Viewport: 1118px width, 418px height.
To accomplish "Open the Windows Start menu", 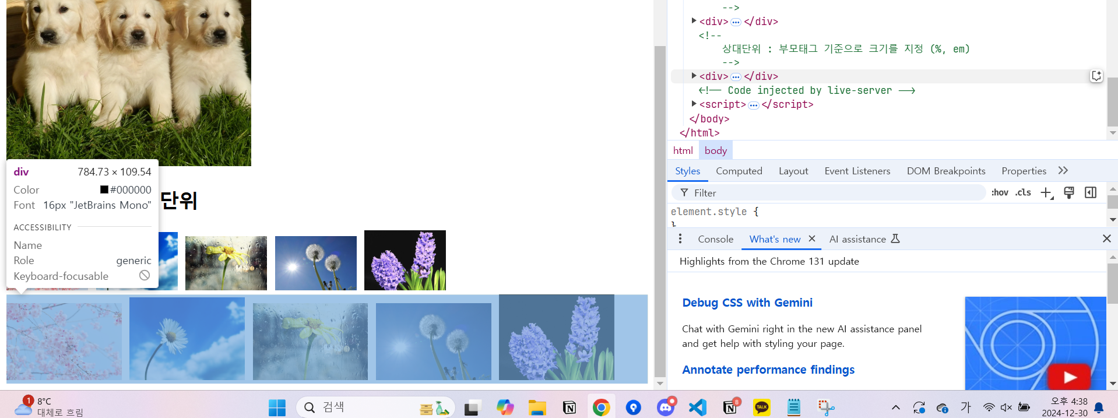I will [277, 408].
